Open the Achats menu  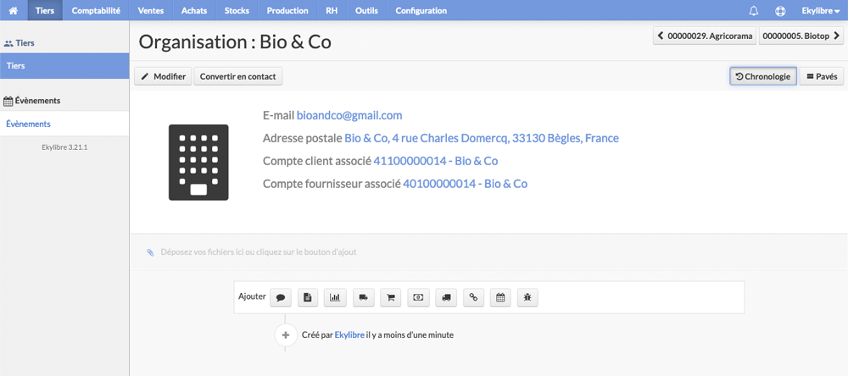tap(194, 10)
